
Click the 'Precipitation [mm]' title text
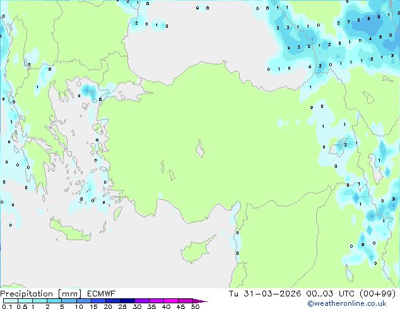[x=40, y=294]
